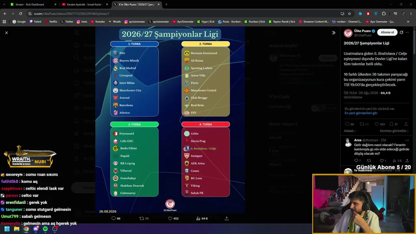
Task: Switch to the 'Kardan Aydınlık - İsmail Kartal' tab
Action: coord(85,5)
